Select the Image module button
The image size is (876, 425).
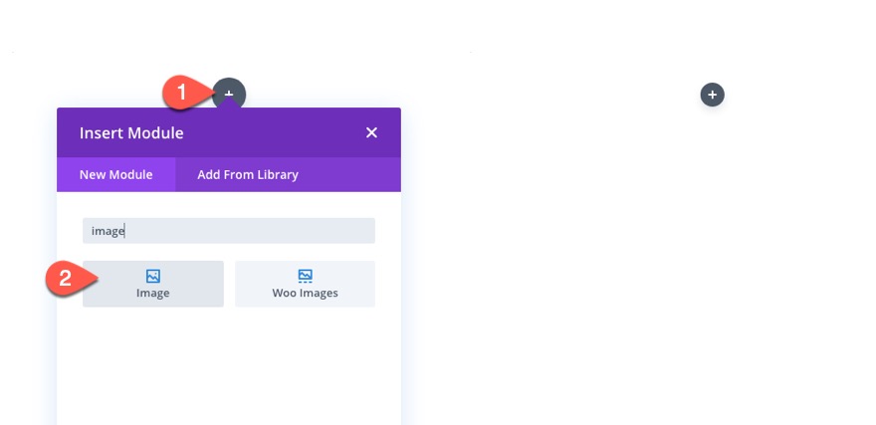point(153,284)
